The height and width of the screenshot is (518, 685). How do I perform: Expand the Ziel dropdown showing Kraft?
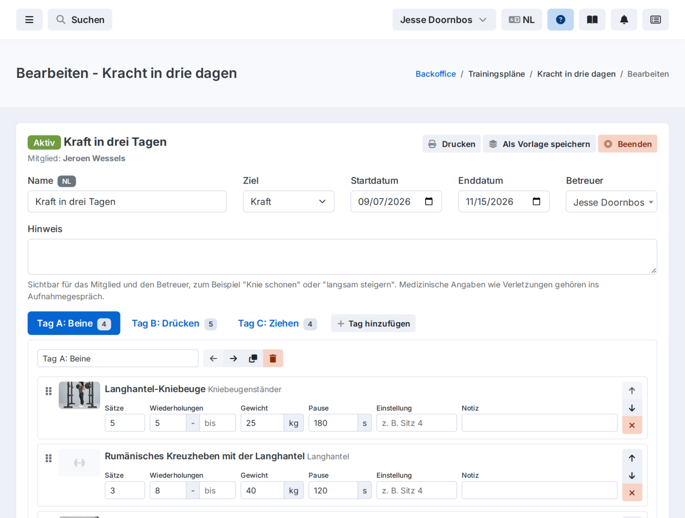(x=289, y=202)
